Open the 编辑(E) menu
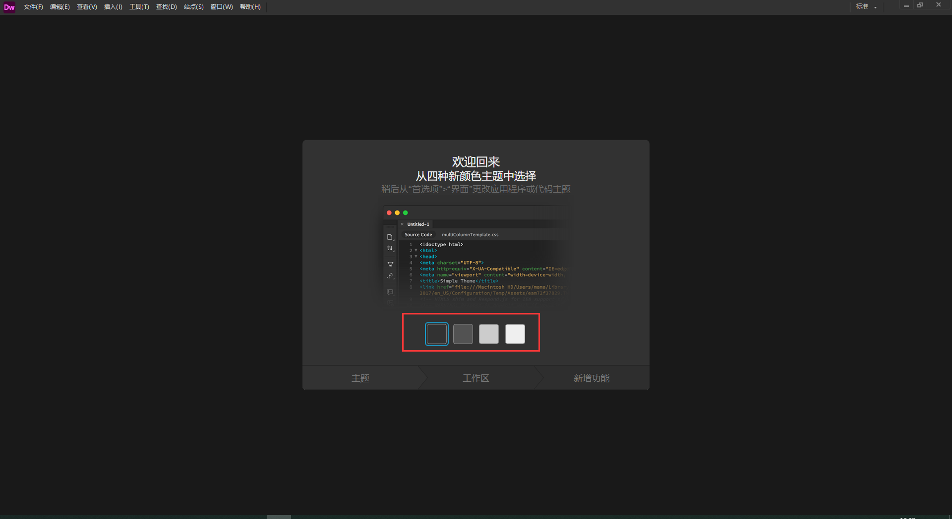Image resolution: width=952 pixels, height=519 pixels. 60,7
